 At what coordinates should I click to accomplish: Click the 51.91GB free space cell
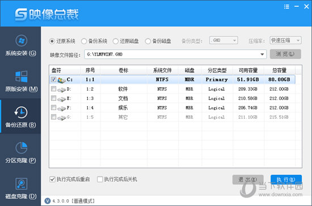248,79
